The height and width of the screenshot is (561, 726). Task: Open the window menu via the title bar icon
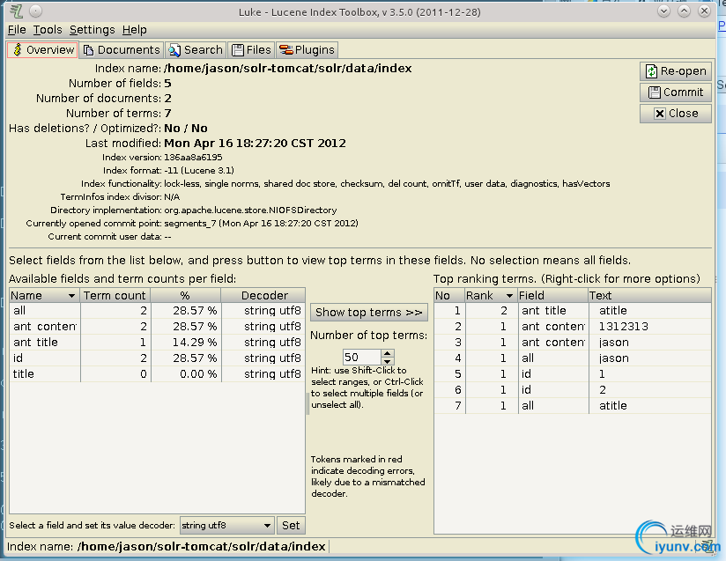point(16,11)
